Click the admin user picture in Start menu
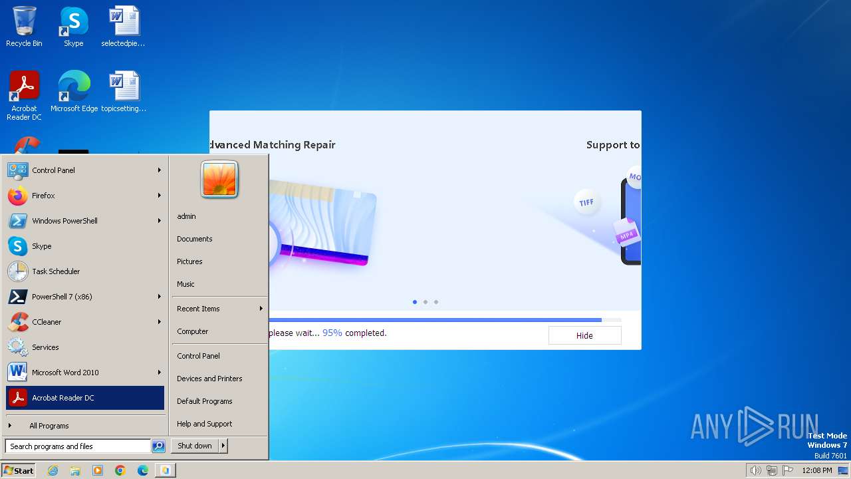Screen dimensions: 851x479 tap(219, 179)
